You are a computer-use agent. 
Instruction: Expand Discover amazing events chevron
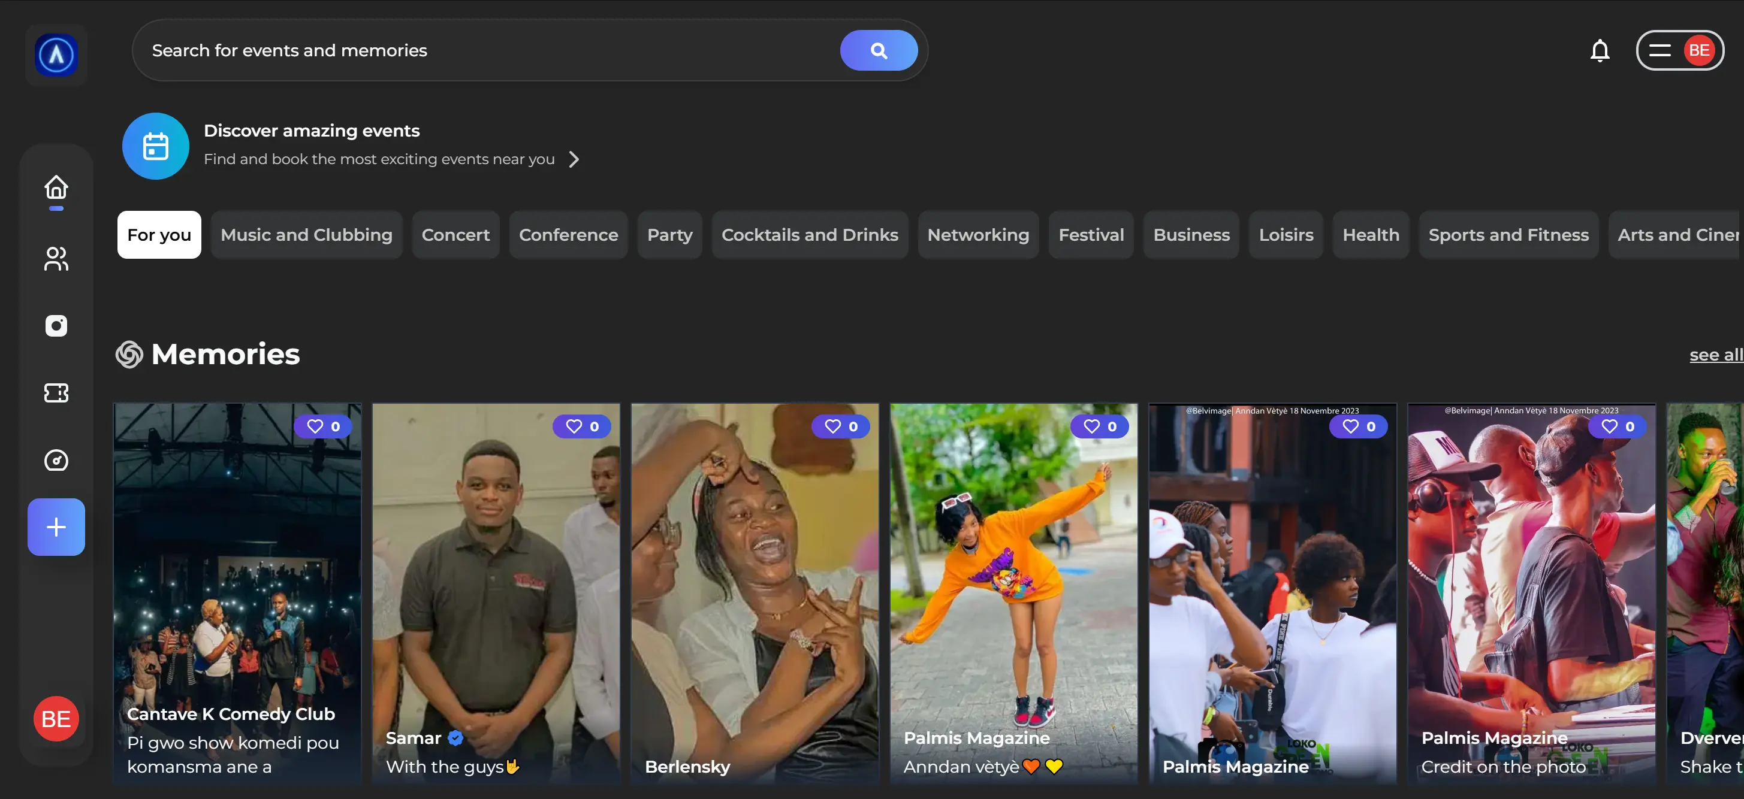tap(574, 159)
